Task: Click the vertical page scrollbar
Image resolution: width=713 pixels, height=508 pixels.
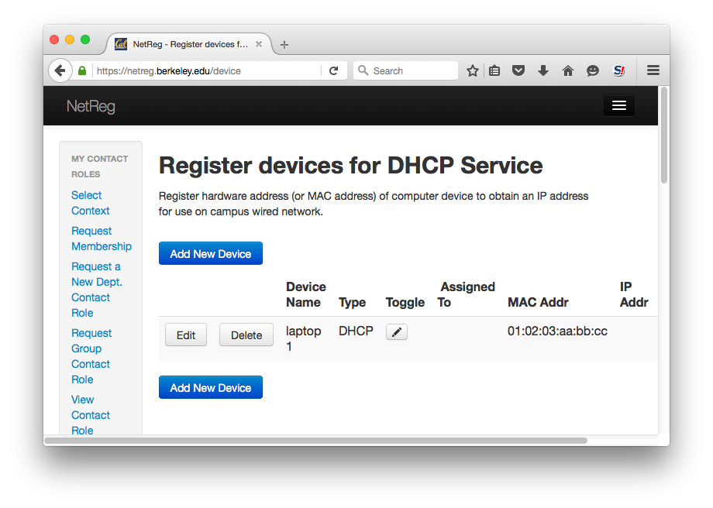Action: [664, 136]
